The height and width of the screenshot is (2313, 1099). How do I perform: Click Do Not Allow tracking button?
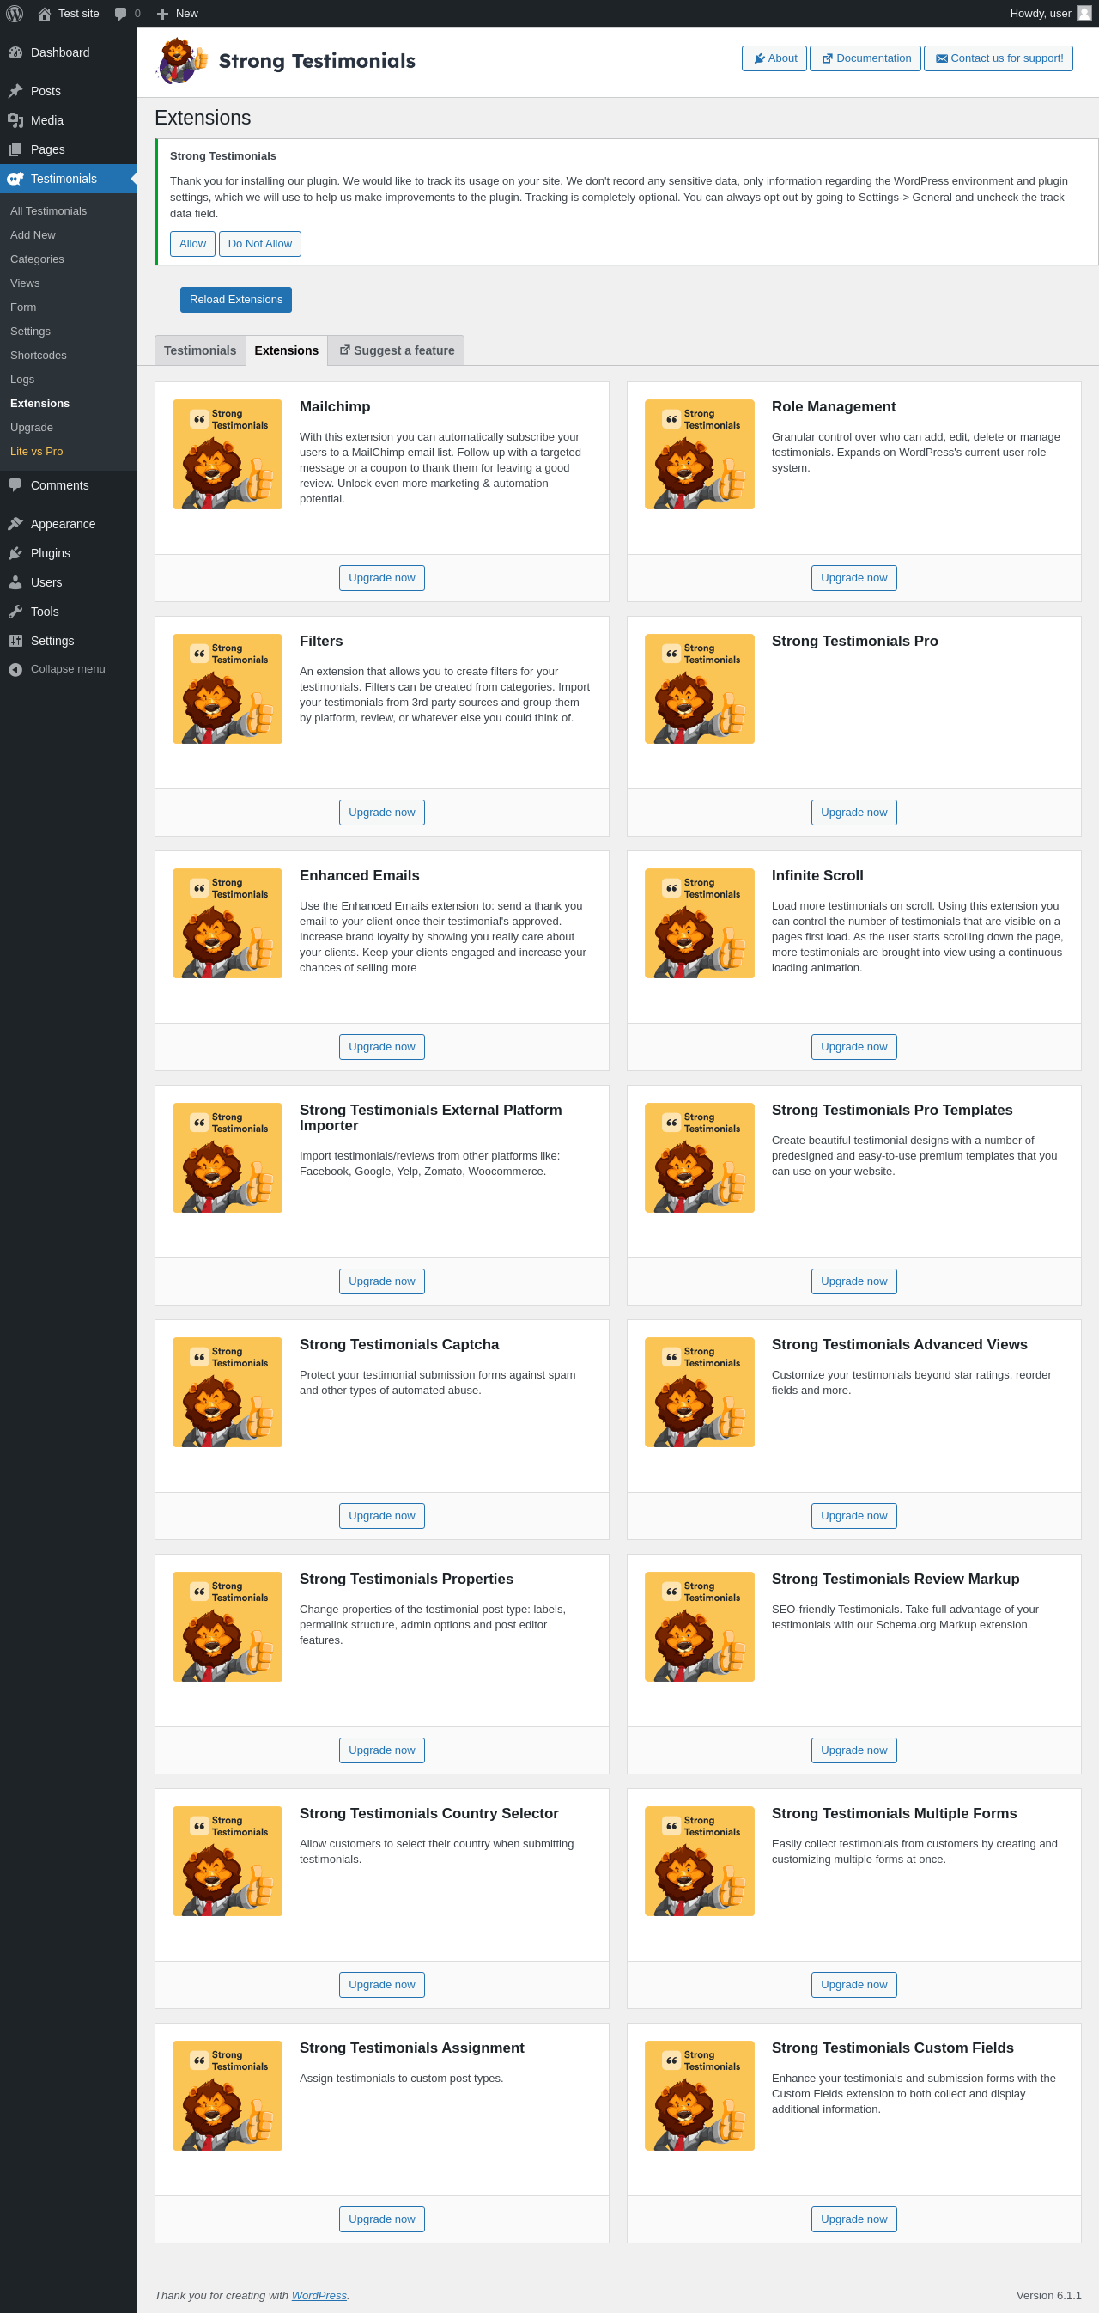[259, 243]
